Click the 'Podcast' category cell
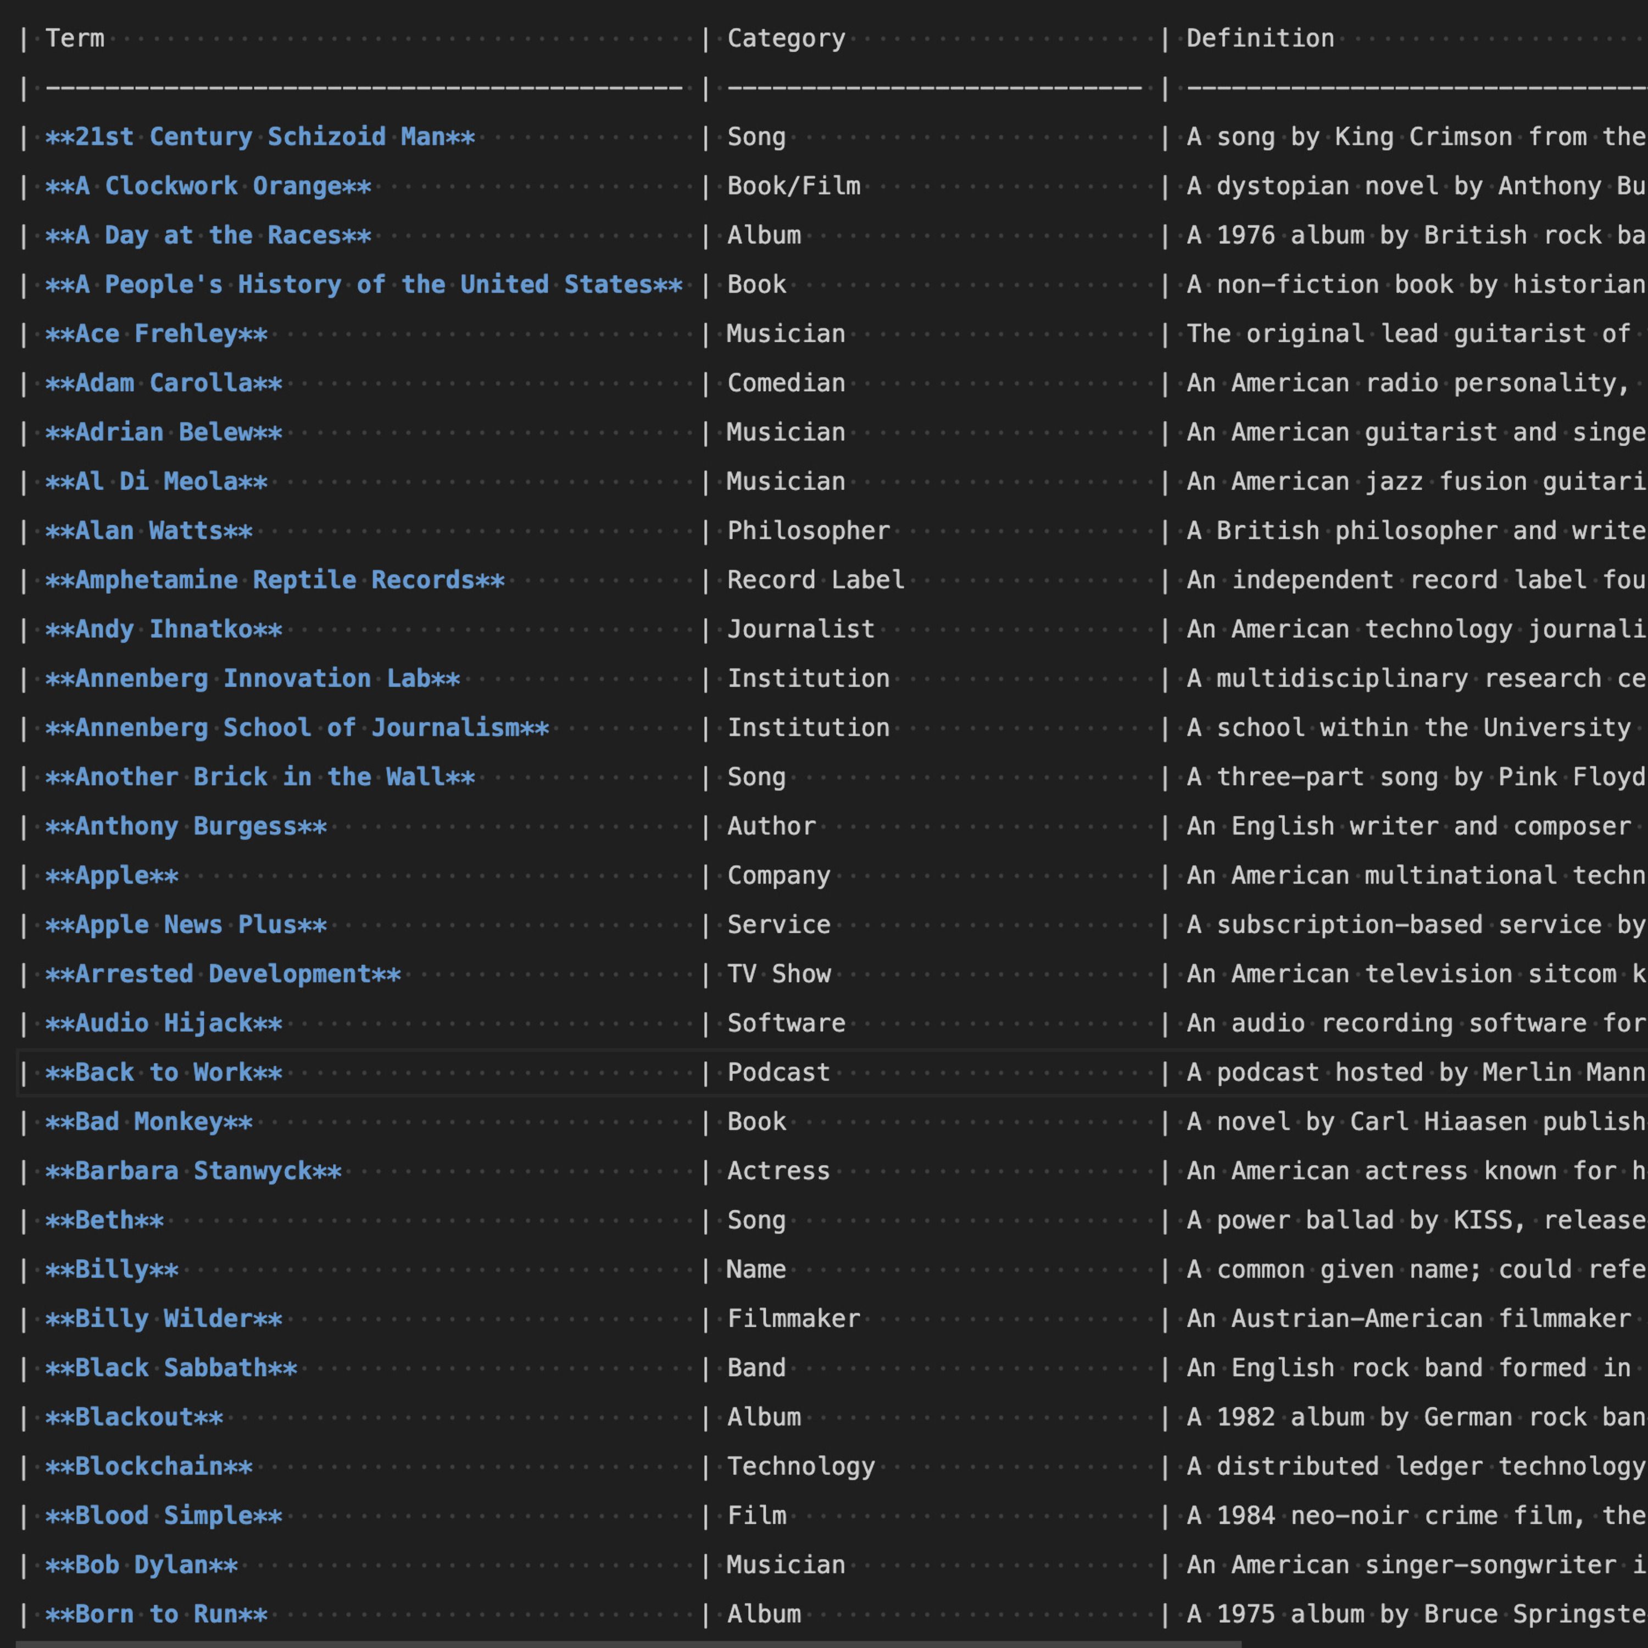 (x=779, y=1073)
